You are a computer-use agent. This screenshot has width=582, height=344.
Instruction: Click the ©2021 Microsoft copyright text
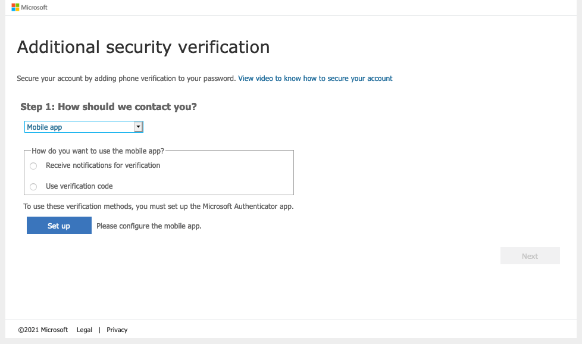43,330
